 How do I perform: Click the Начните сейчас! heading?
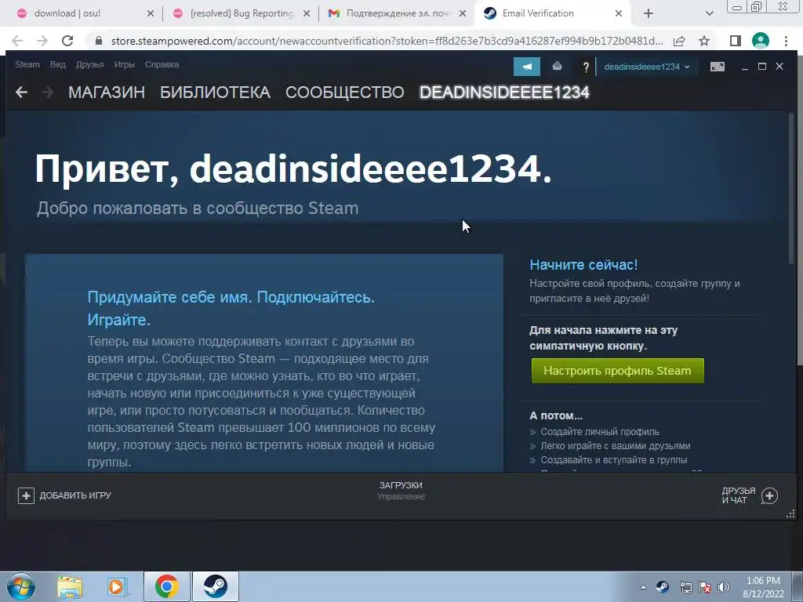pos(583,265)
